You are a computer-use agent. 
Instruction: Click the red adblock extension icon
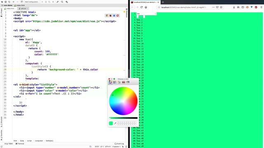[x=256, y=7]
